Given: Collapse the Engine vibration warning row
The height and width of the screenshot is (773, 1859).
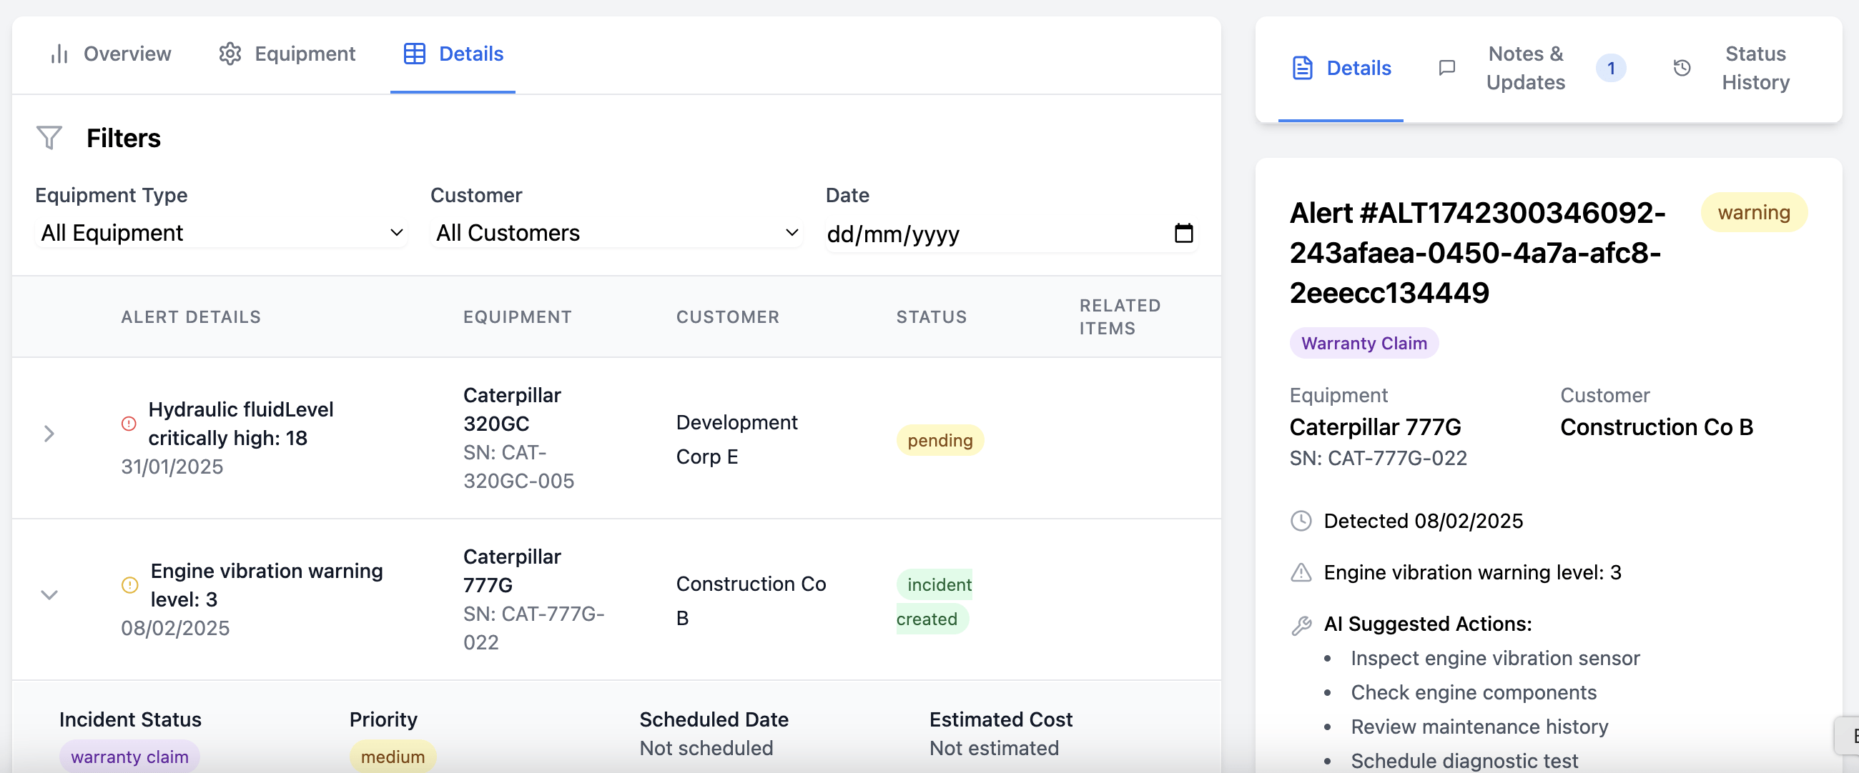Looking at the screenshot, I should [x=49, y=594].
